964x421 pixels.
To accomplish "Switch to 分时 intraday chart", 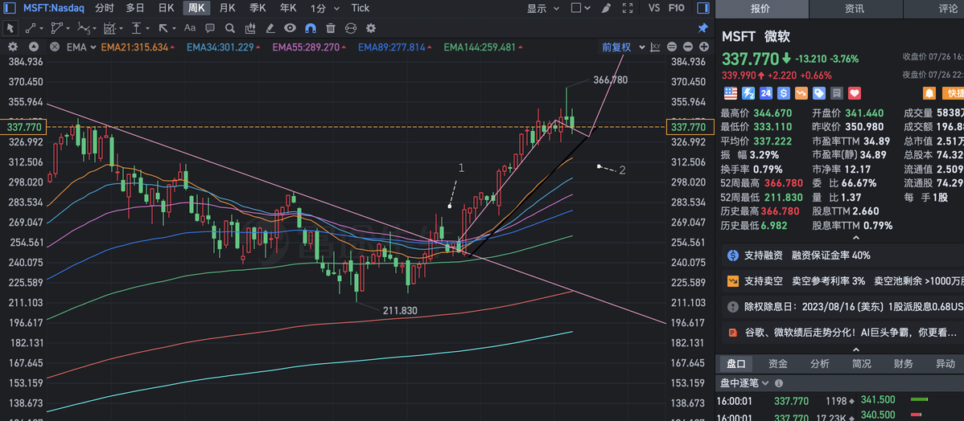I will pyautogui.click(x=105, y=9).
